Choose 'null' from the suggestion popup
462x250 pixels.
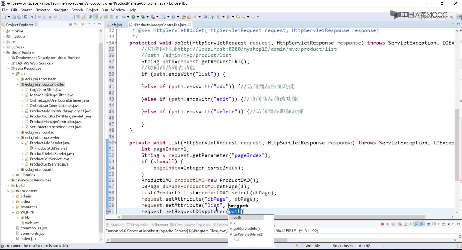click(x=236, y=240)
